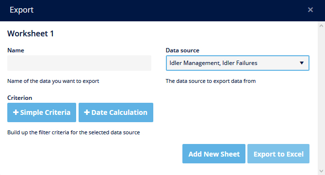Viewport: 325px width, 175px height.
Task: Click the Criterion section label
Action: click(20, 98)
